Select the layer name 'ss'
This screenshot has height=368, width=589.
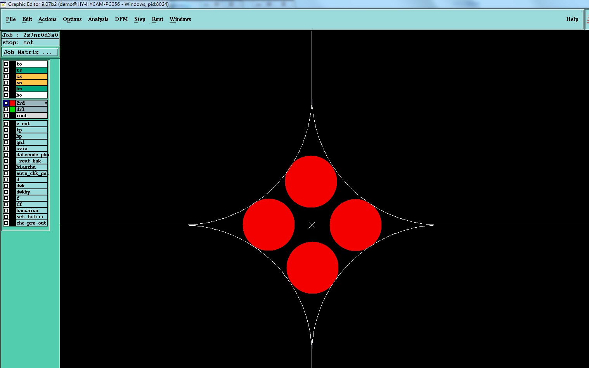(x=31, y=83)
